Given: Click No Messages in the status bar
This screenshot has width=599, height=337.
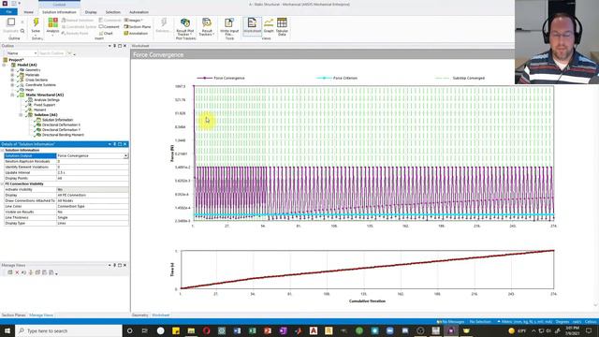Looking at the screenshot, I should [451, 322].
